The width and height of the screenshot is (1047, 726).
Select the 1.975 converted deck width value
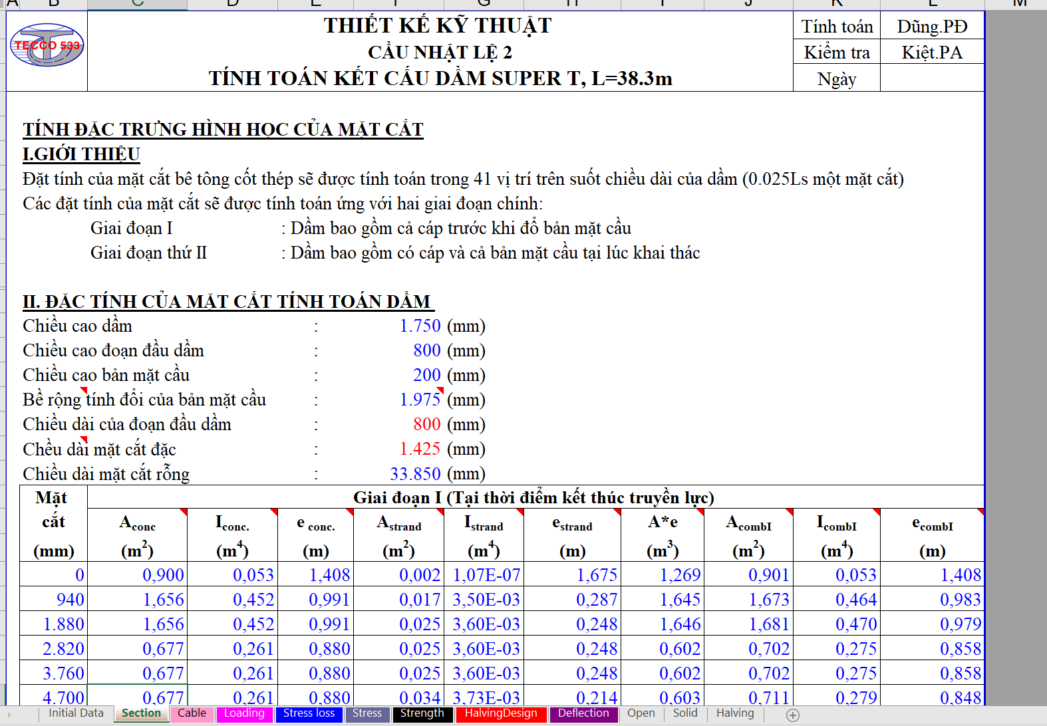tap(420, 400)
